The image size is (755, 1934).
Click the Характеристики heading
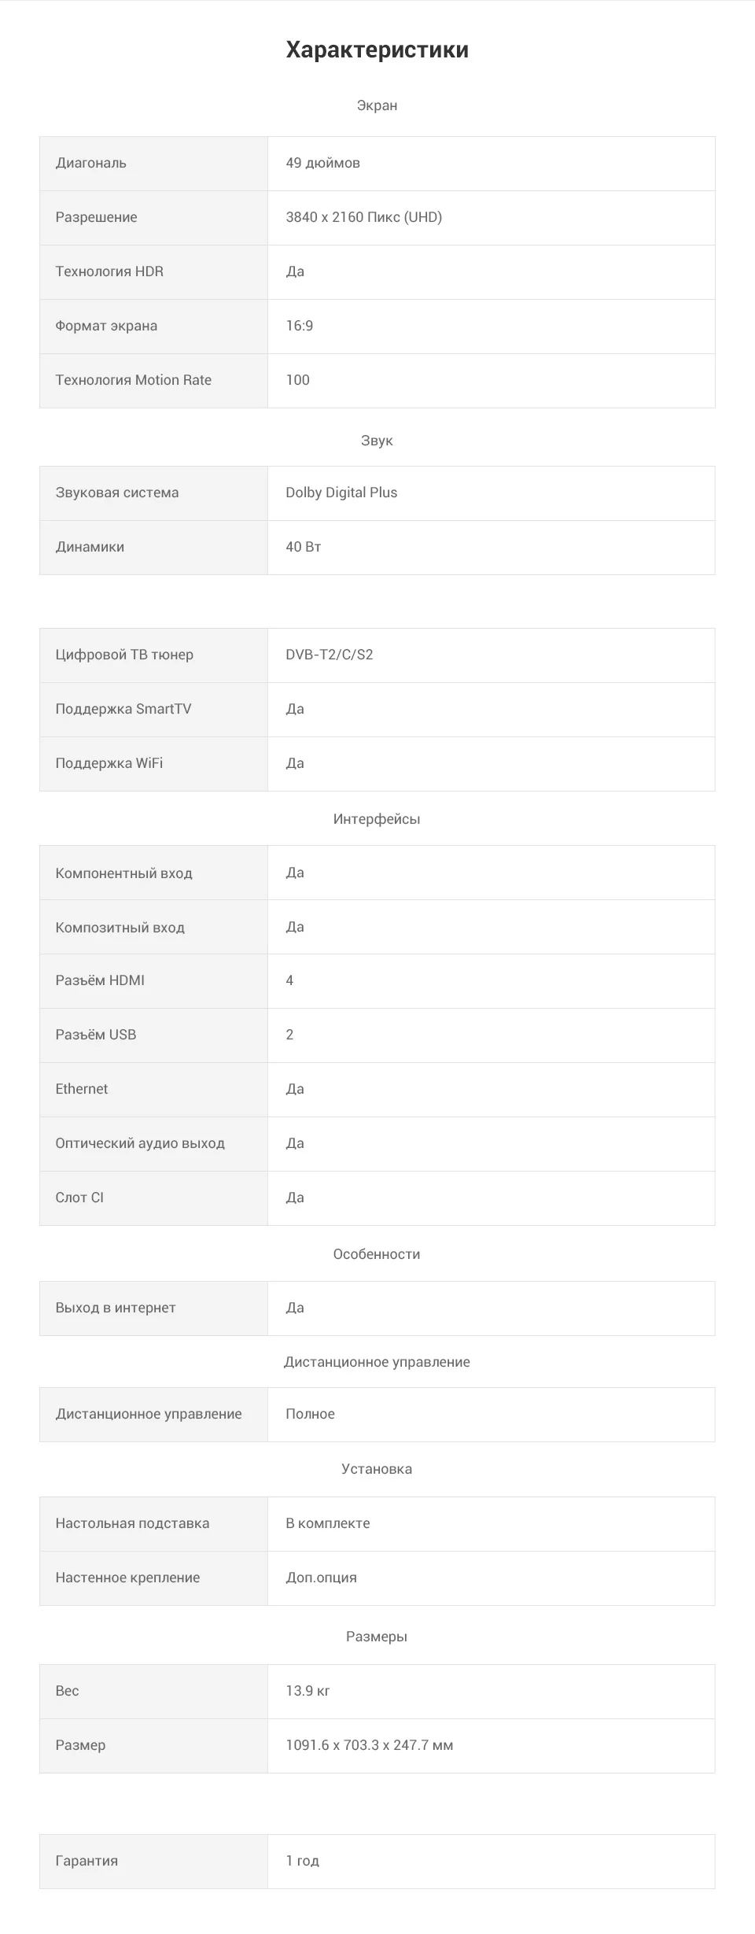click(377, 50)
